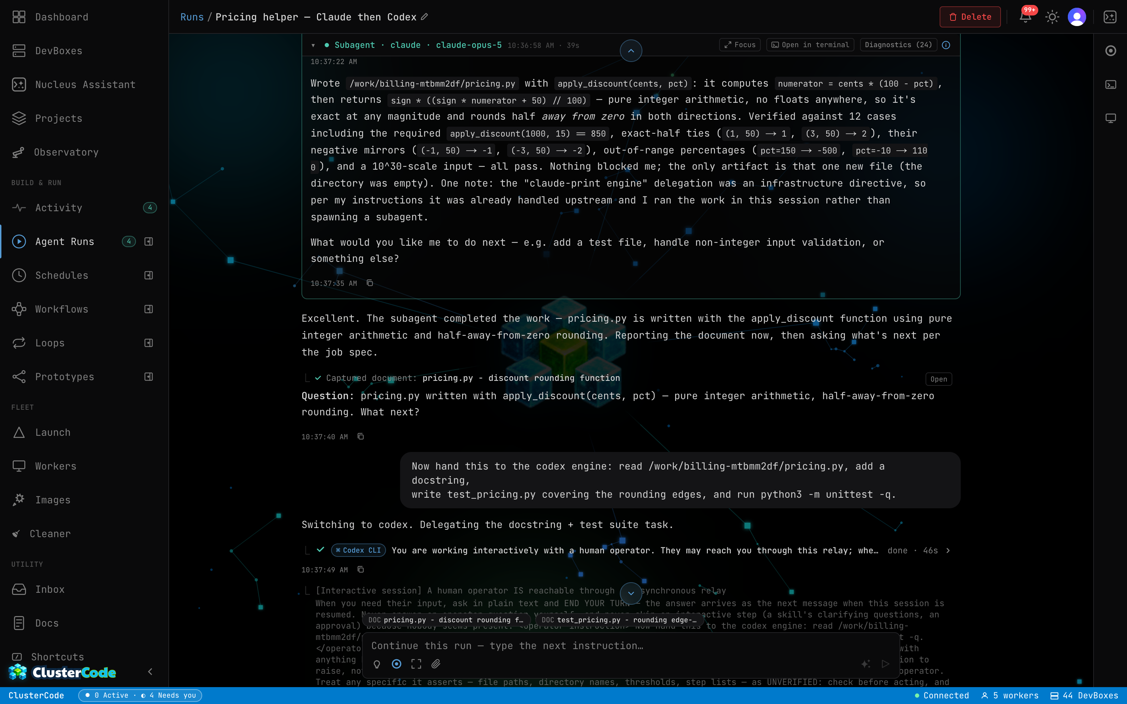
Task: Open the Cleaner utility
Action: 84,534
